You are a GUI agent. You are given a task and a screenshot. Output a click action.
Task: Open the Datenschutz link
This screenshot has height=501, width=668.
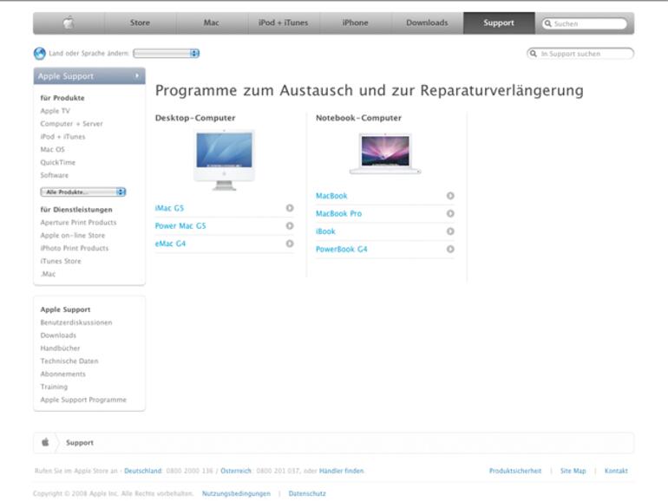tap(307, 494)
